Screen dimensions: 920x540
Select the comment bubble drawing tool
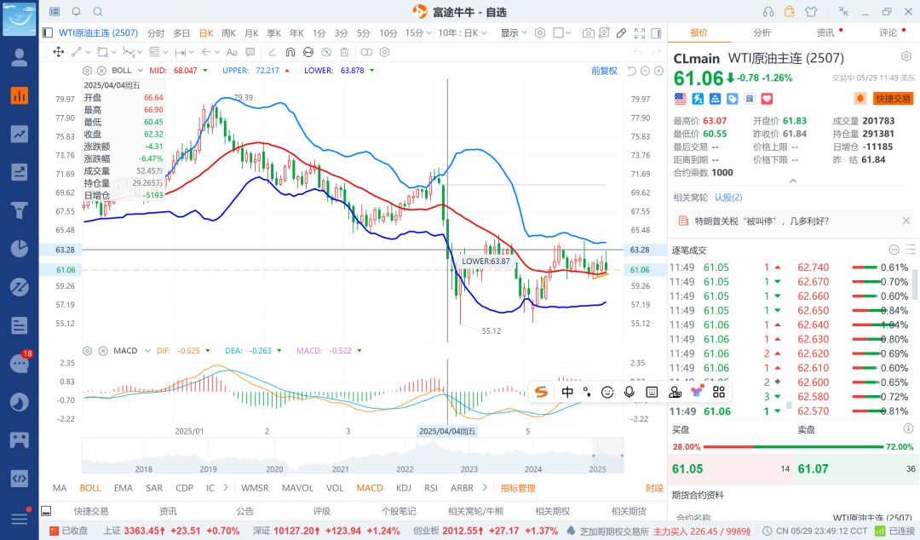click(250, 52)
